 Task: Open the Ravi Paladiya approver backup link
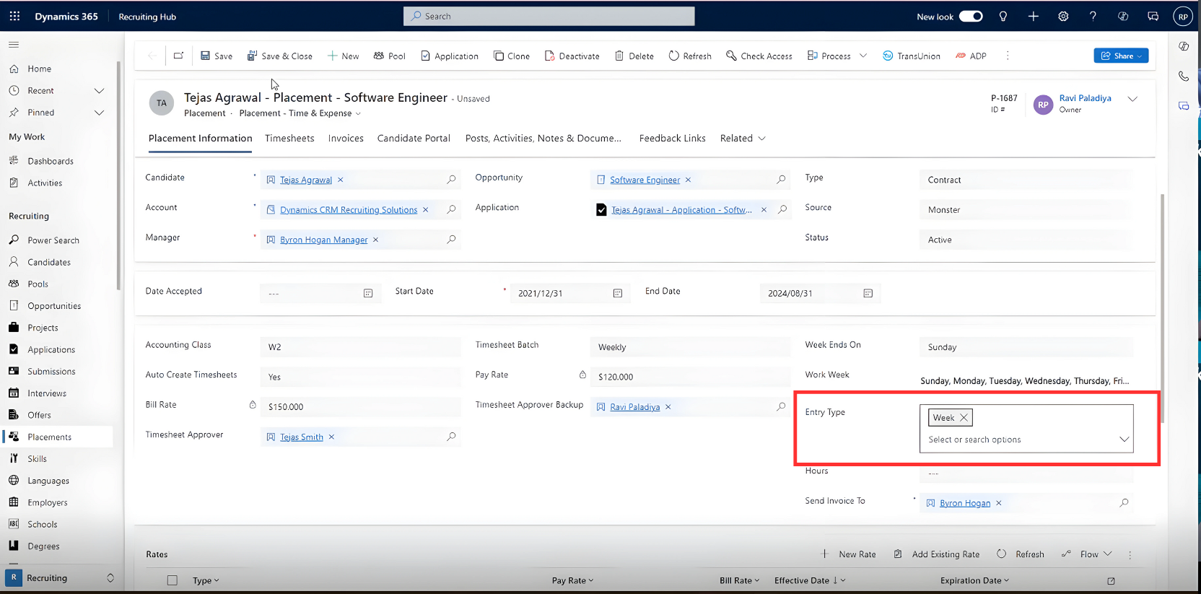point(635,407)
